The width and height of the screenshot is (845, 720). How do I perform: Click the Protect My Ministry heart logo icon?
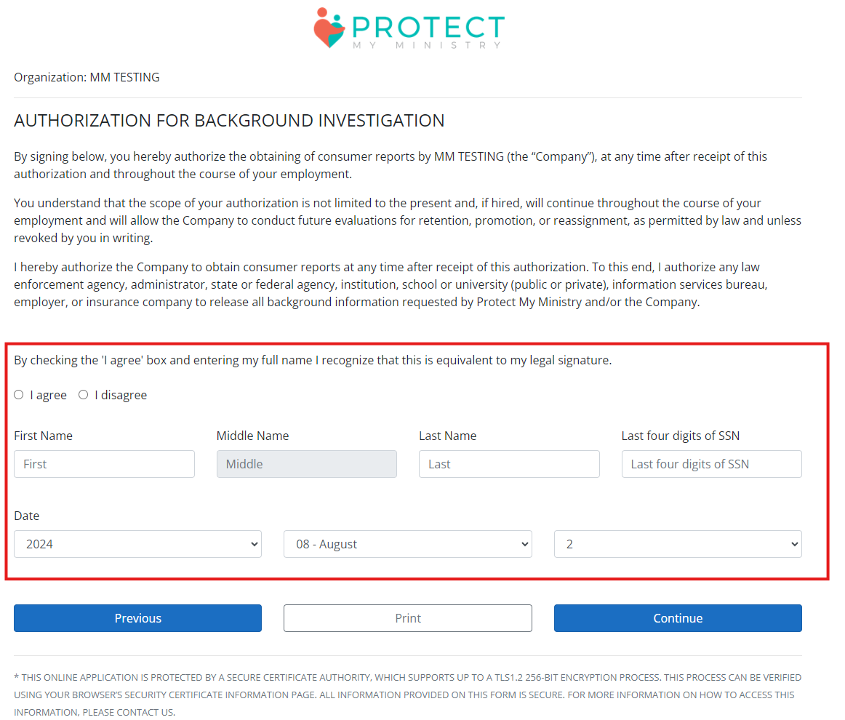pyautogui.click(x=329, y=28)
